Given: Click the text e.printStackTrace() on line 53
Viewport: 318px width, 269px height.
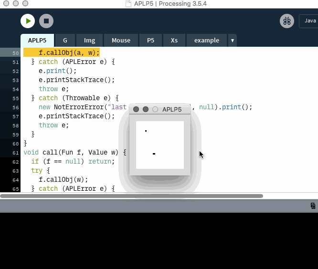Looking at the screenshot, I should click(77, 80).
